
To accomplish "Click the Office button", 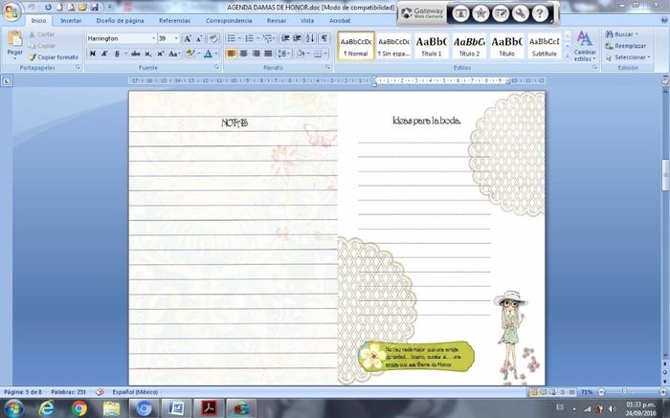I will point(11,11).
